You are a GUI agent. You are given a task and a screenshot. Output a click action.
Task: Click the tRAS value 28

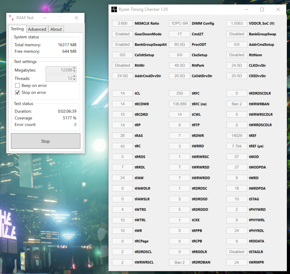pyautogui.click(x=122, y=136)
